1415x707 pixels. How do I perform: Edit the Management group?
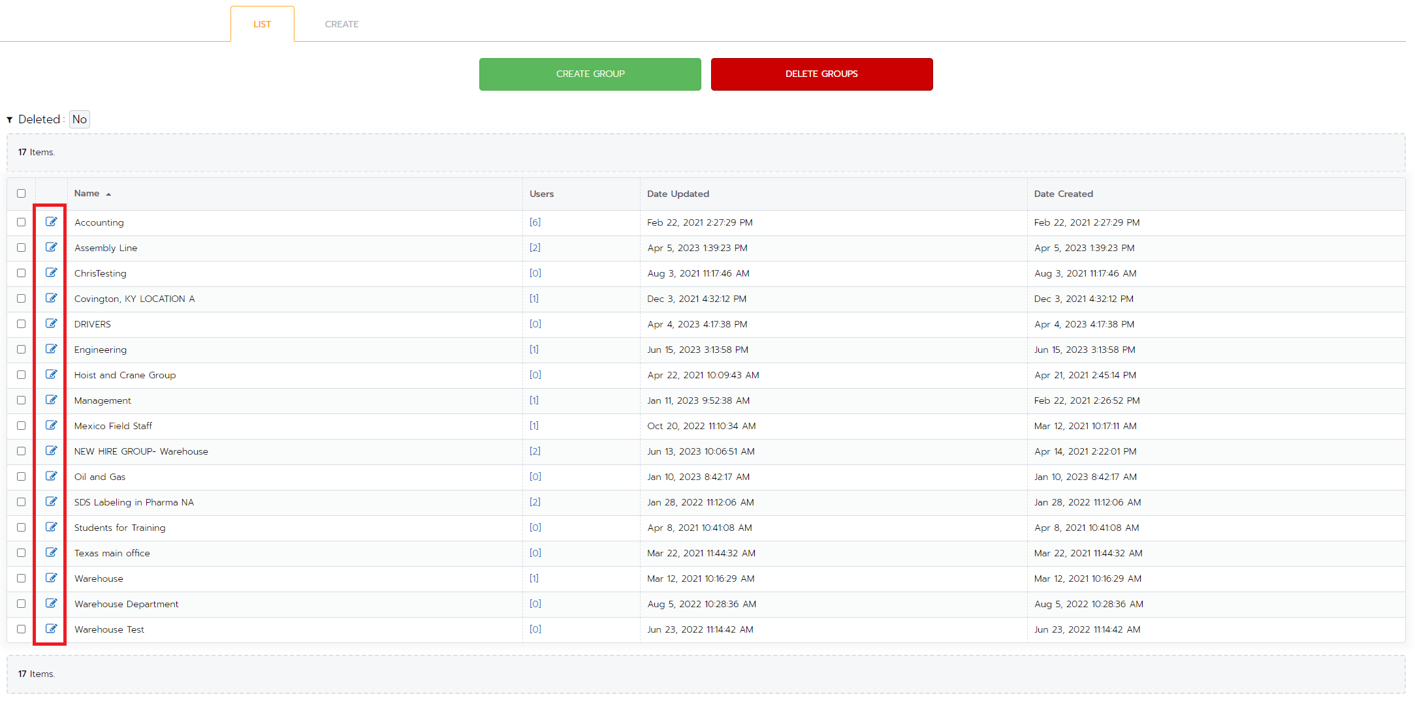pos(51,399)
